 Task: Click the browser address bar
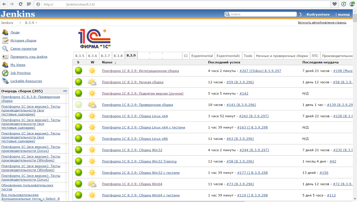coord(182,4)
